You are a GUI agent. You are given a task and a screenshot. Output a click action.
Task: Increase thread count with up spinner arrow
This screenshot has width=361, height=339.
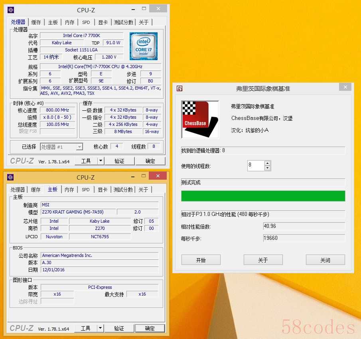(x=267, y=163)
